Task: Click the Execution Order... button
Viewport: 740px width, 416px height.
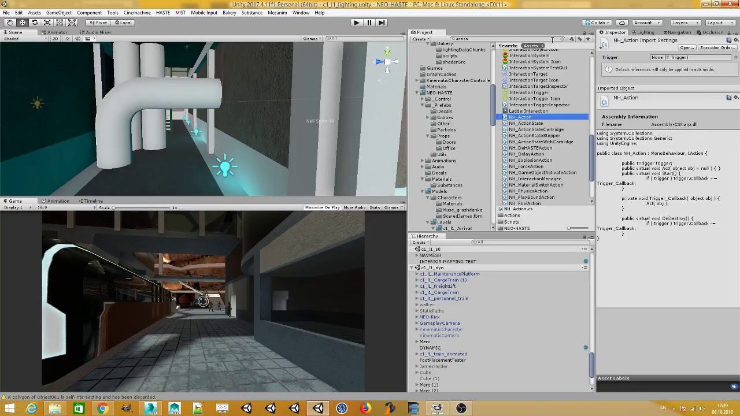Action: pyautogui.click(x=716, y=47)
